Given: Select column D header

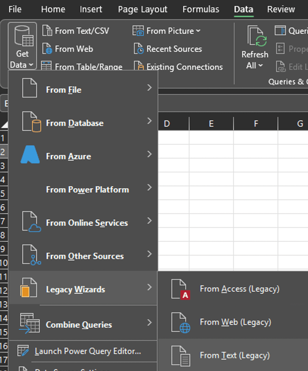Looking at the screenshot, I should tap(173, 123).
